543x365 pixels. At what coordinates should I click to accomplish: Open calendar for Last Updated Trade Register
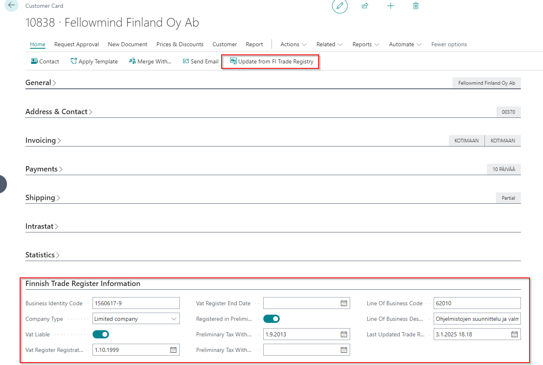coord(514,334)
